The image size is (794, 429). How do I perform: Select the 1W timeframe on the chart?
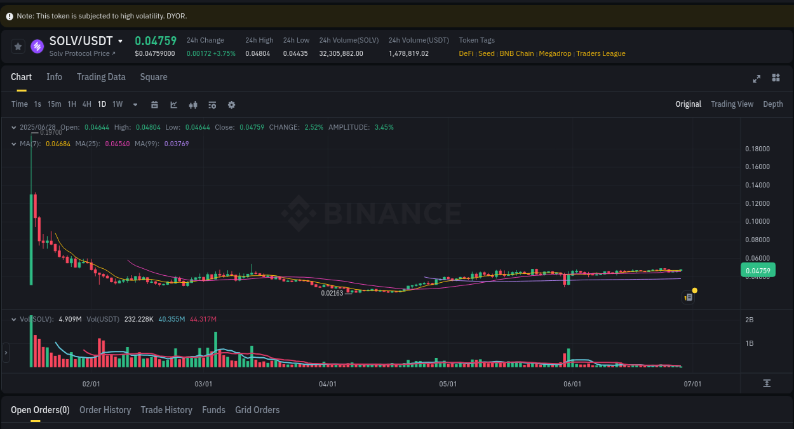click(117, 104)
